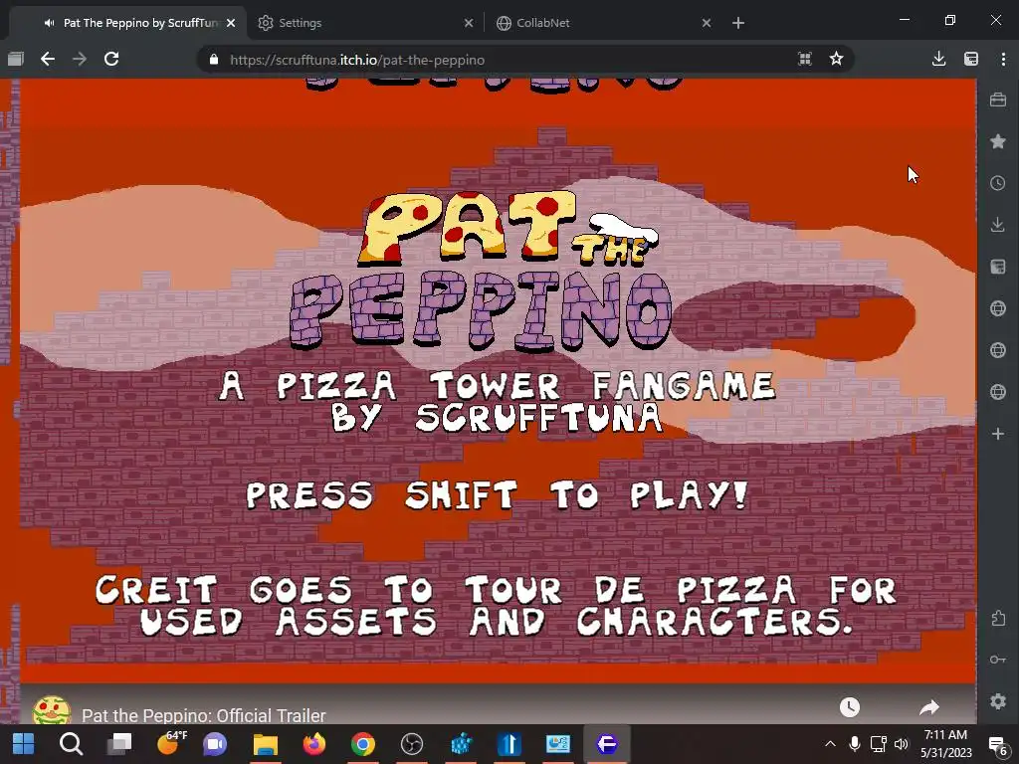Open the briefcase tools icon in sidebar
The width and height of the screenshot is (1019, 764).
point(998,99)
